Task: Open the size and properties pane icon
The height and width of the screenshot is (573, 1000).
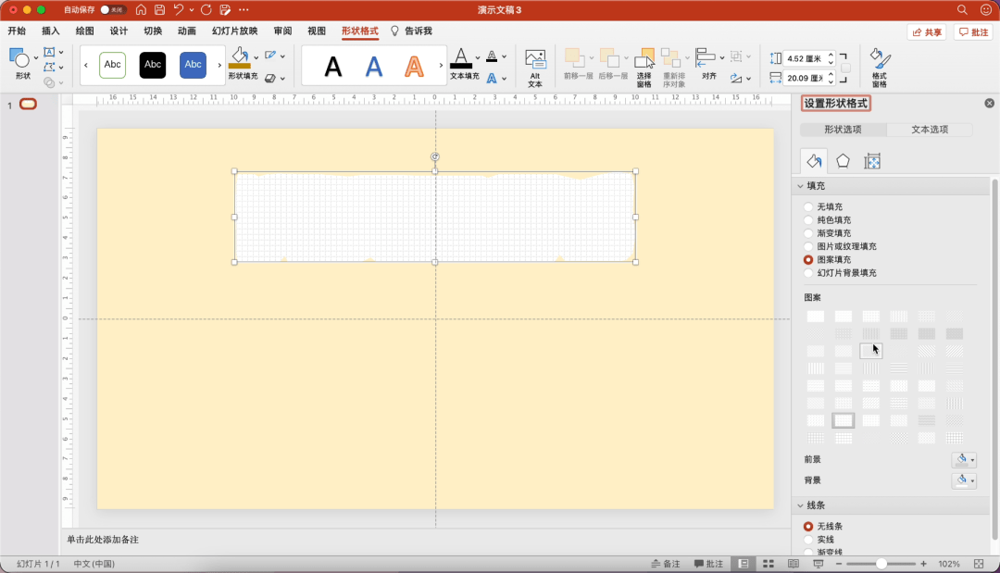Action: pyautogui.click(x=872, y=161)
